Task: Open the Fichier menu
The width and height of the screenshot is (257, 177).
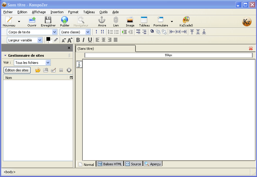Action: tap(8, 12)
